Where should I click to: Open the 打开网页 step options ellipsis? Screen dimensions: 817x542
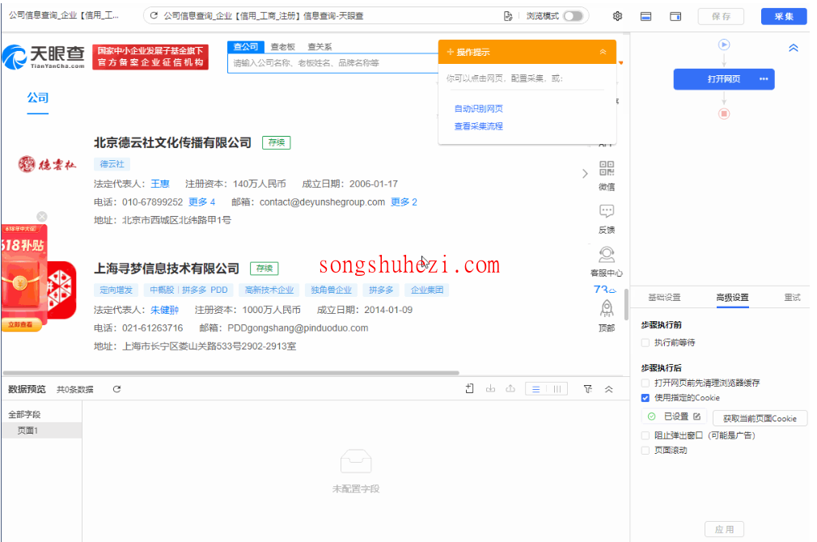tap(764, 79)
